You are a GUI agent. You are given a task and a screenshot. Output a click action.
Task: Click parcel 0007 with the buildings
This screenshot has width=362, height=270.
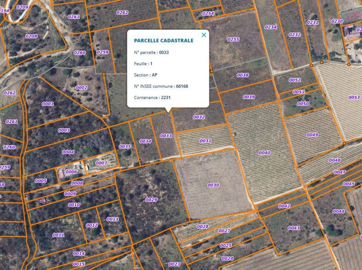(x=101, y=163)
